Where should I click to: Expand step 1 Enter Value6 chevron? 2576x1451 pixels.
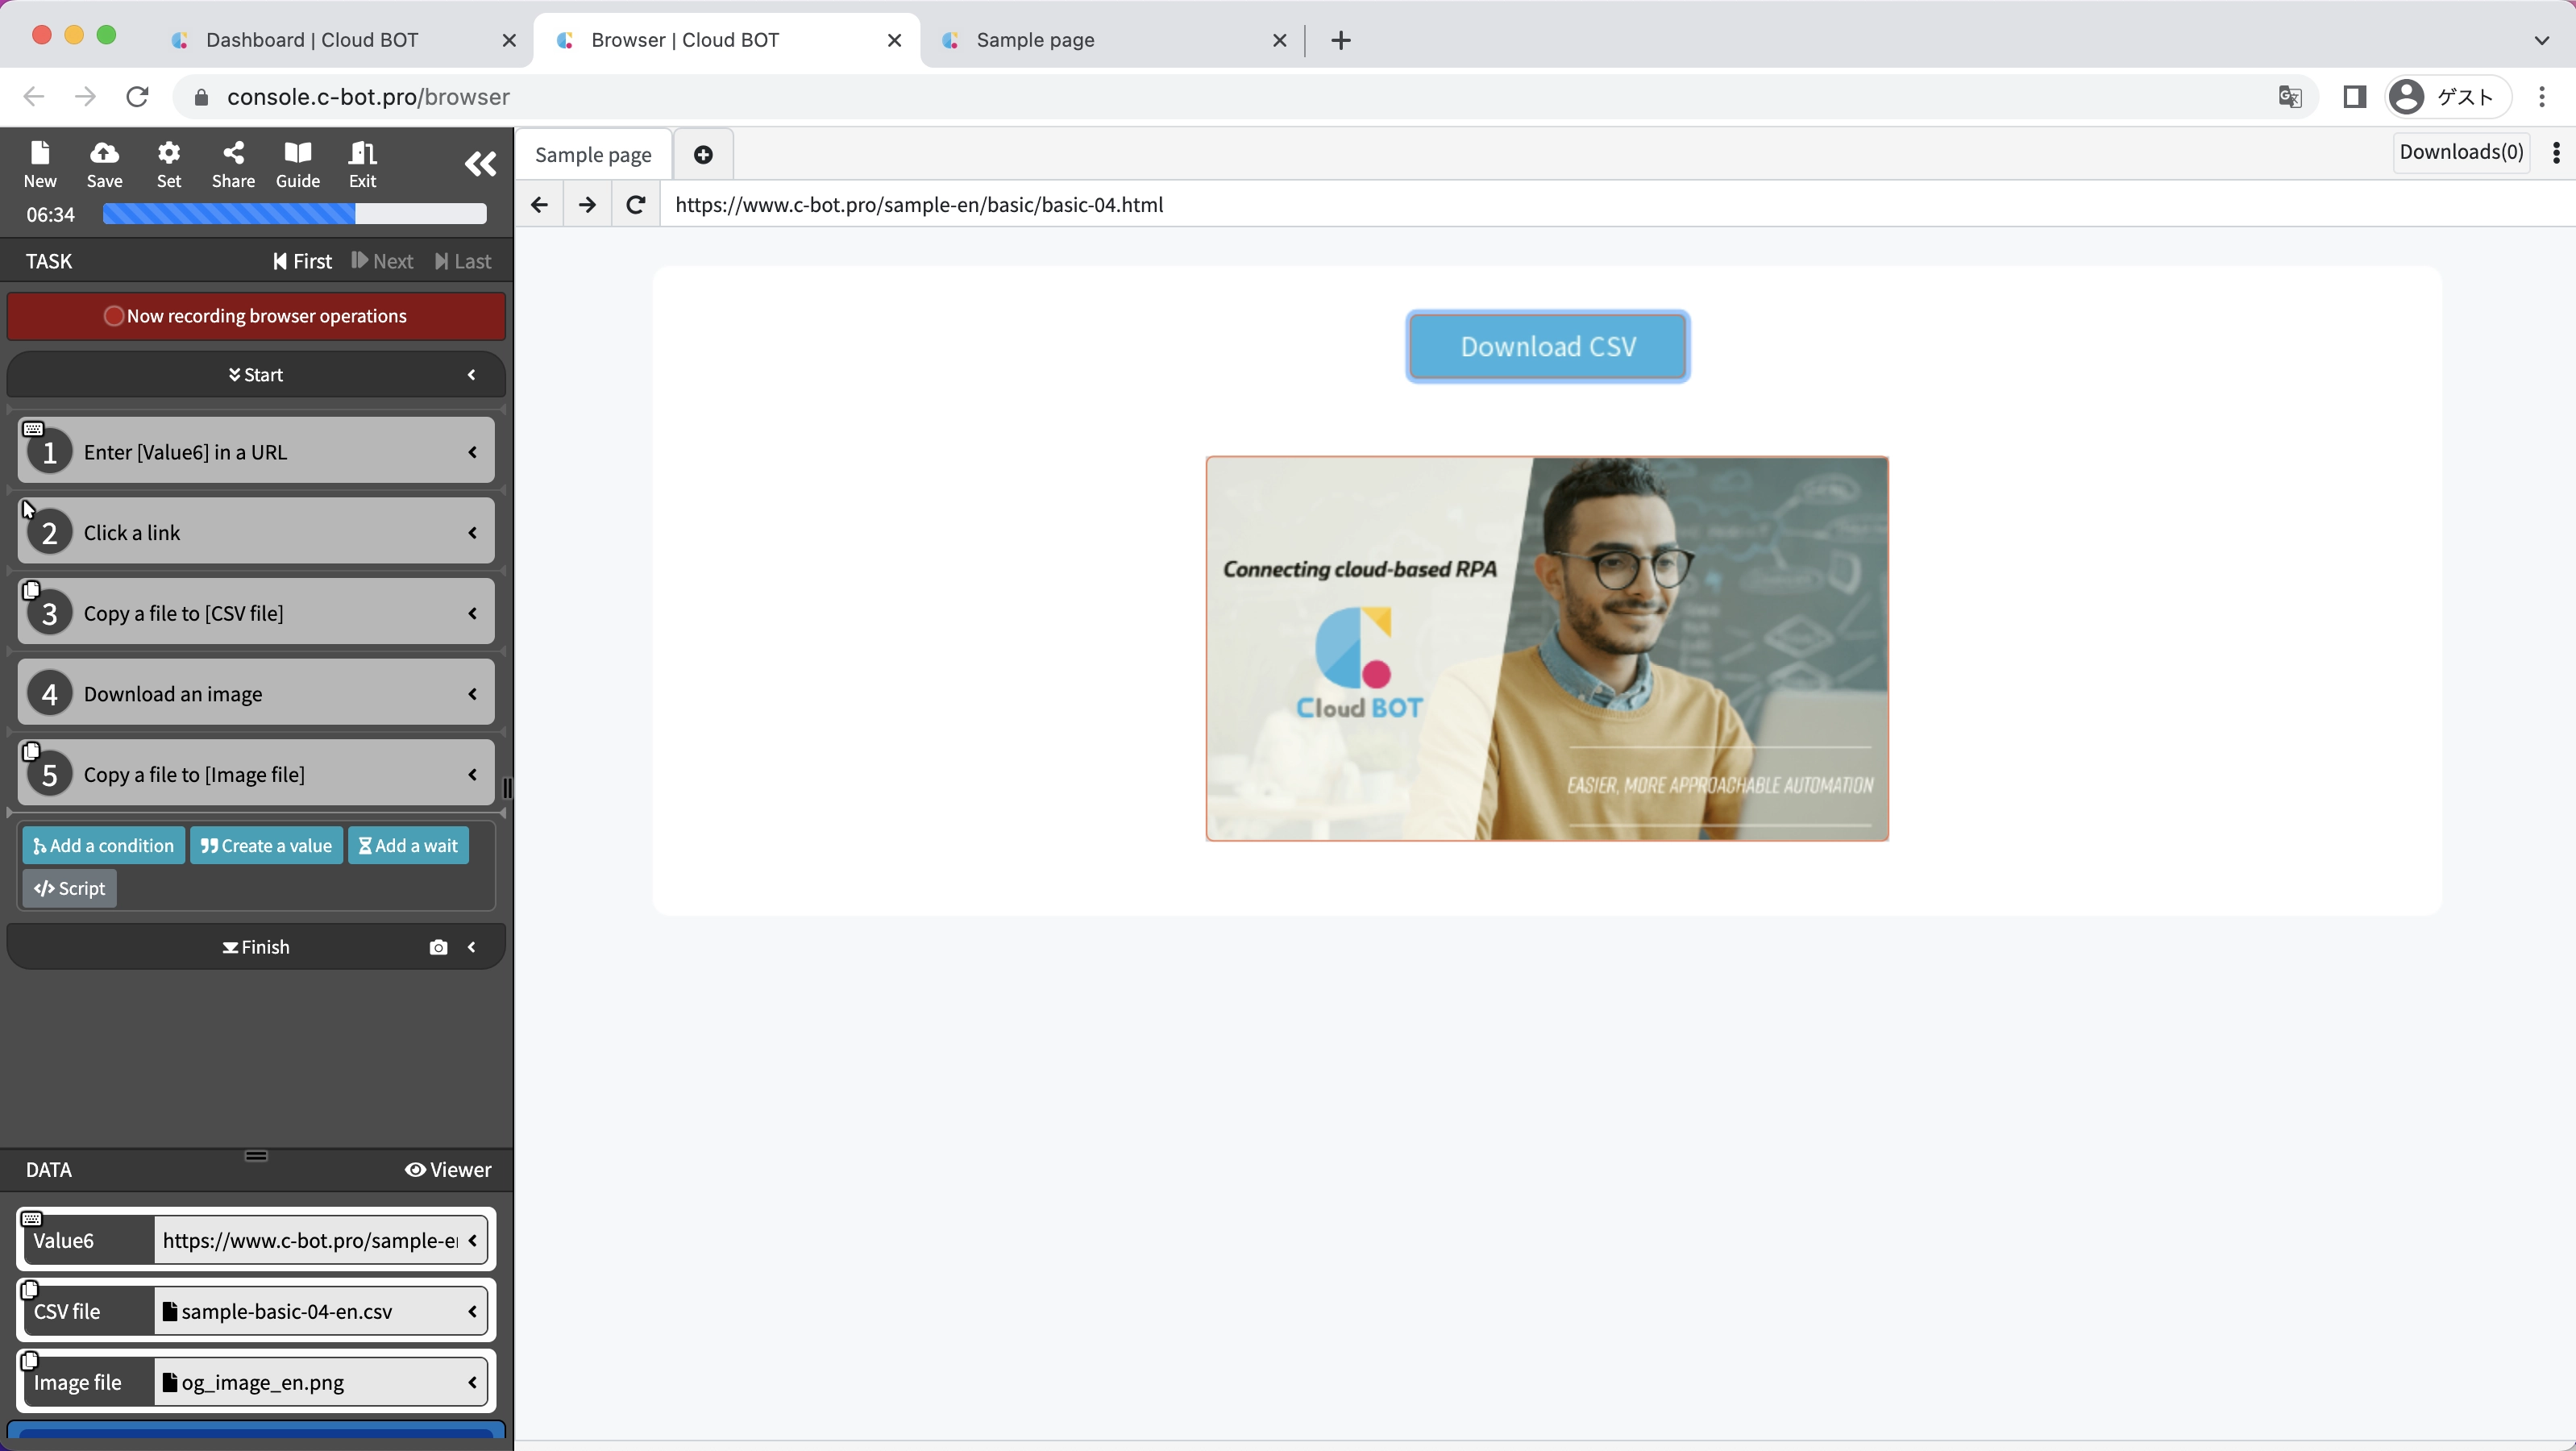pyautogui.click(x=472, y=452)
